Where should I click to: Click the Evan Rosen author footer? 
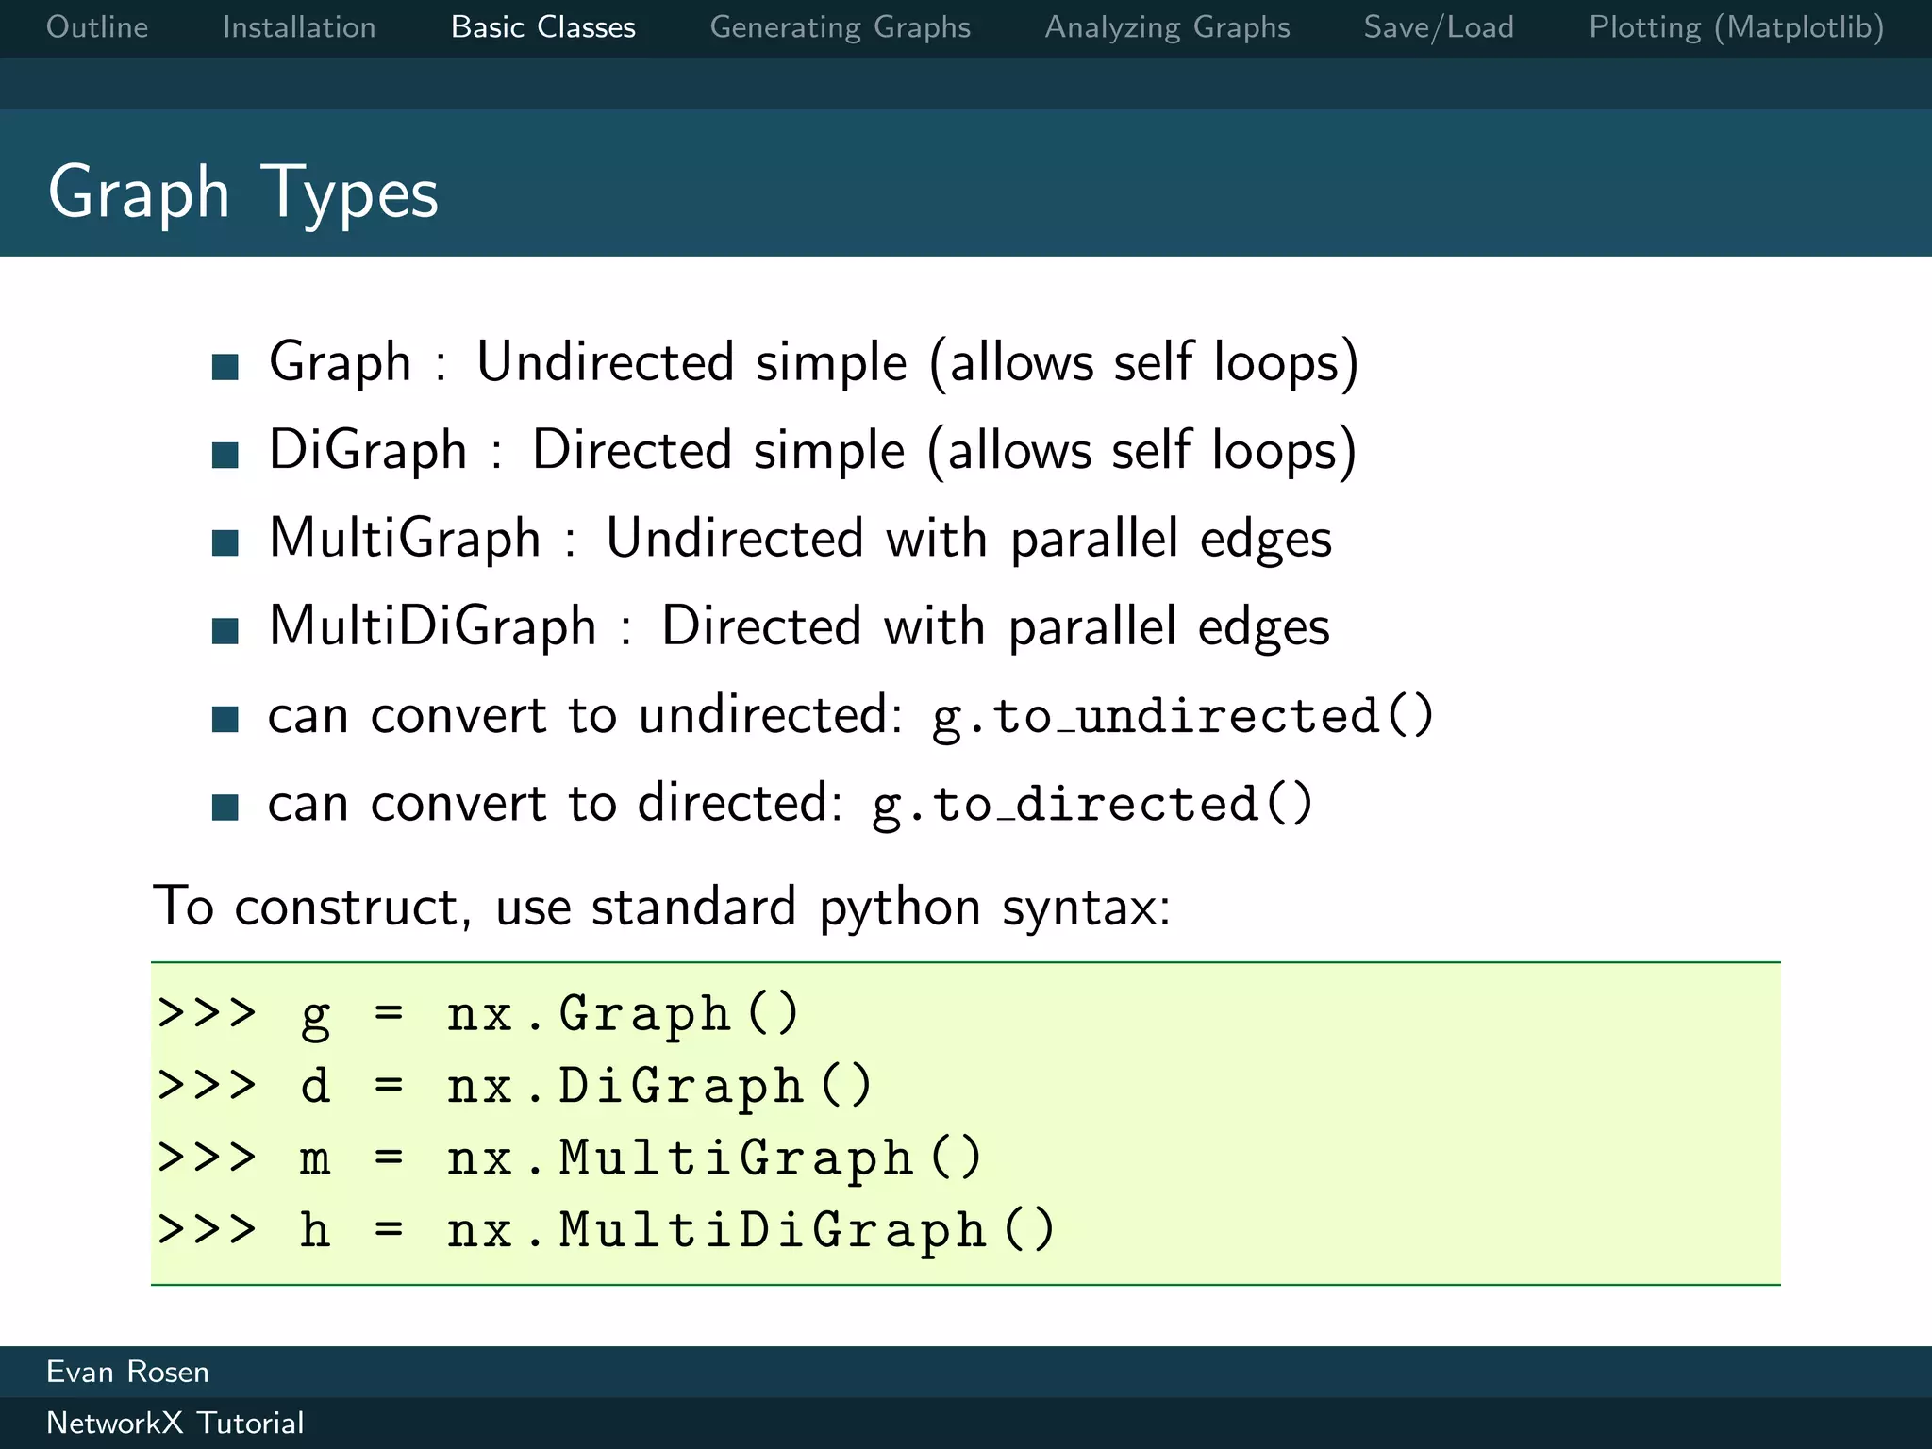click(127, 1372)
